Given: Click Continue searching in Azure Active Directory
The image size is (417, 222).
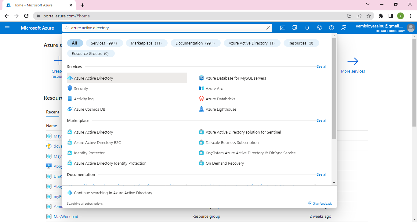Looking at the screenshot, I should click(x=113, y=193).
